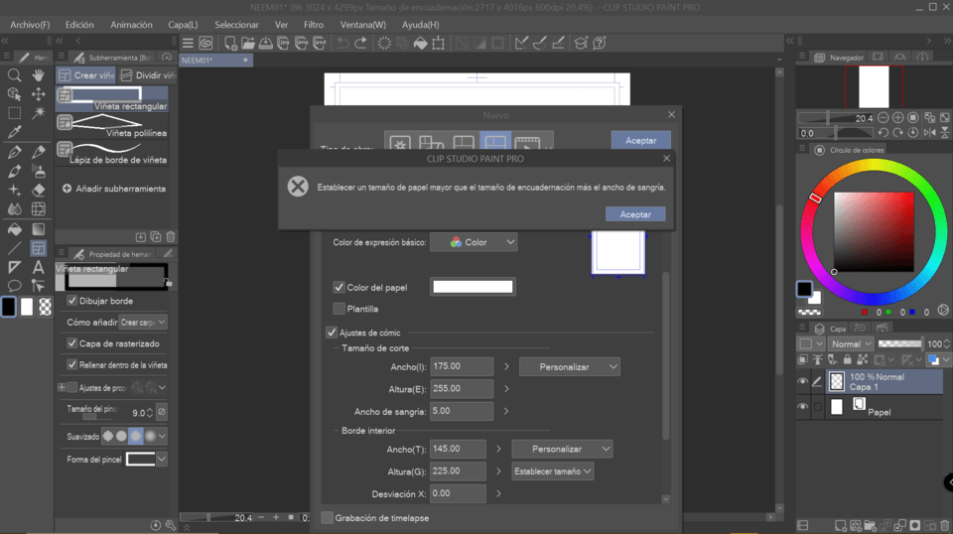Click the Ancho(I) 175.00 input field
Image resolution: width=953 pixels, height=534 pixels.
coord(462,366)
